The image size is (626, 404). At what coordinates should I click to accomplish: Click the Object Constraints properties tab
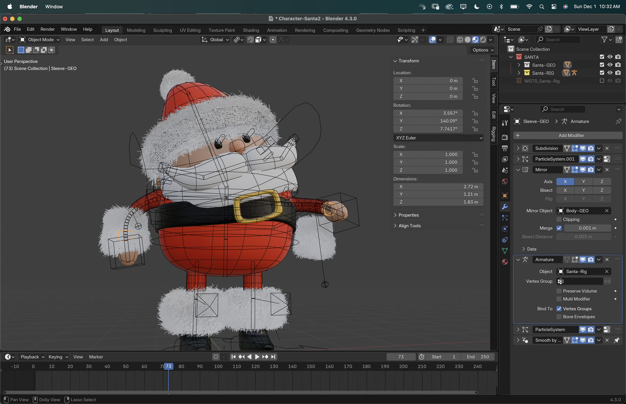click(x=505, y=240)
